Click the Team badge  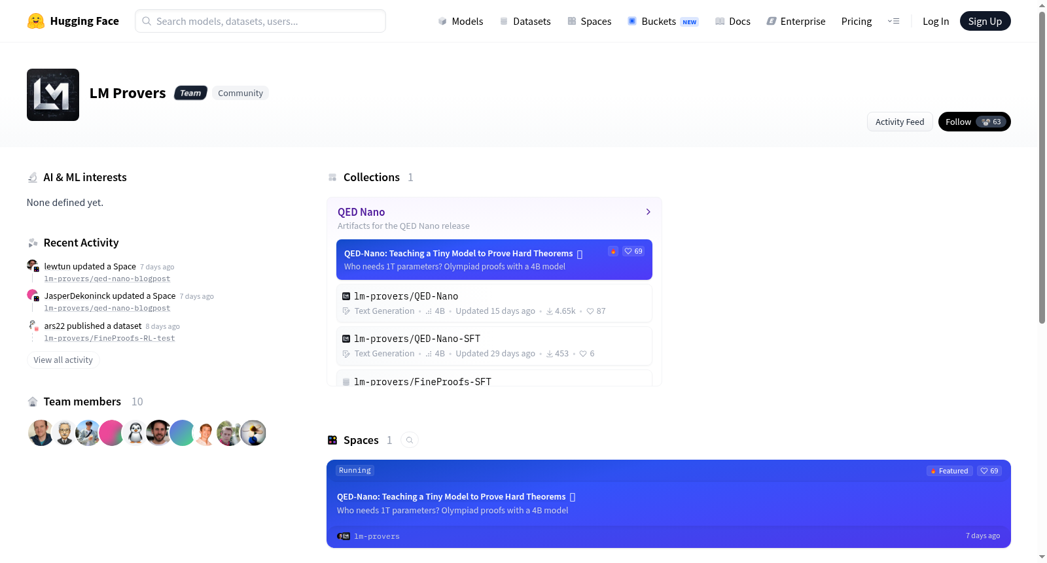point(190,93)
